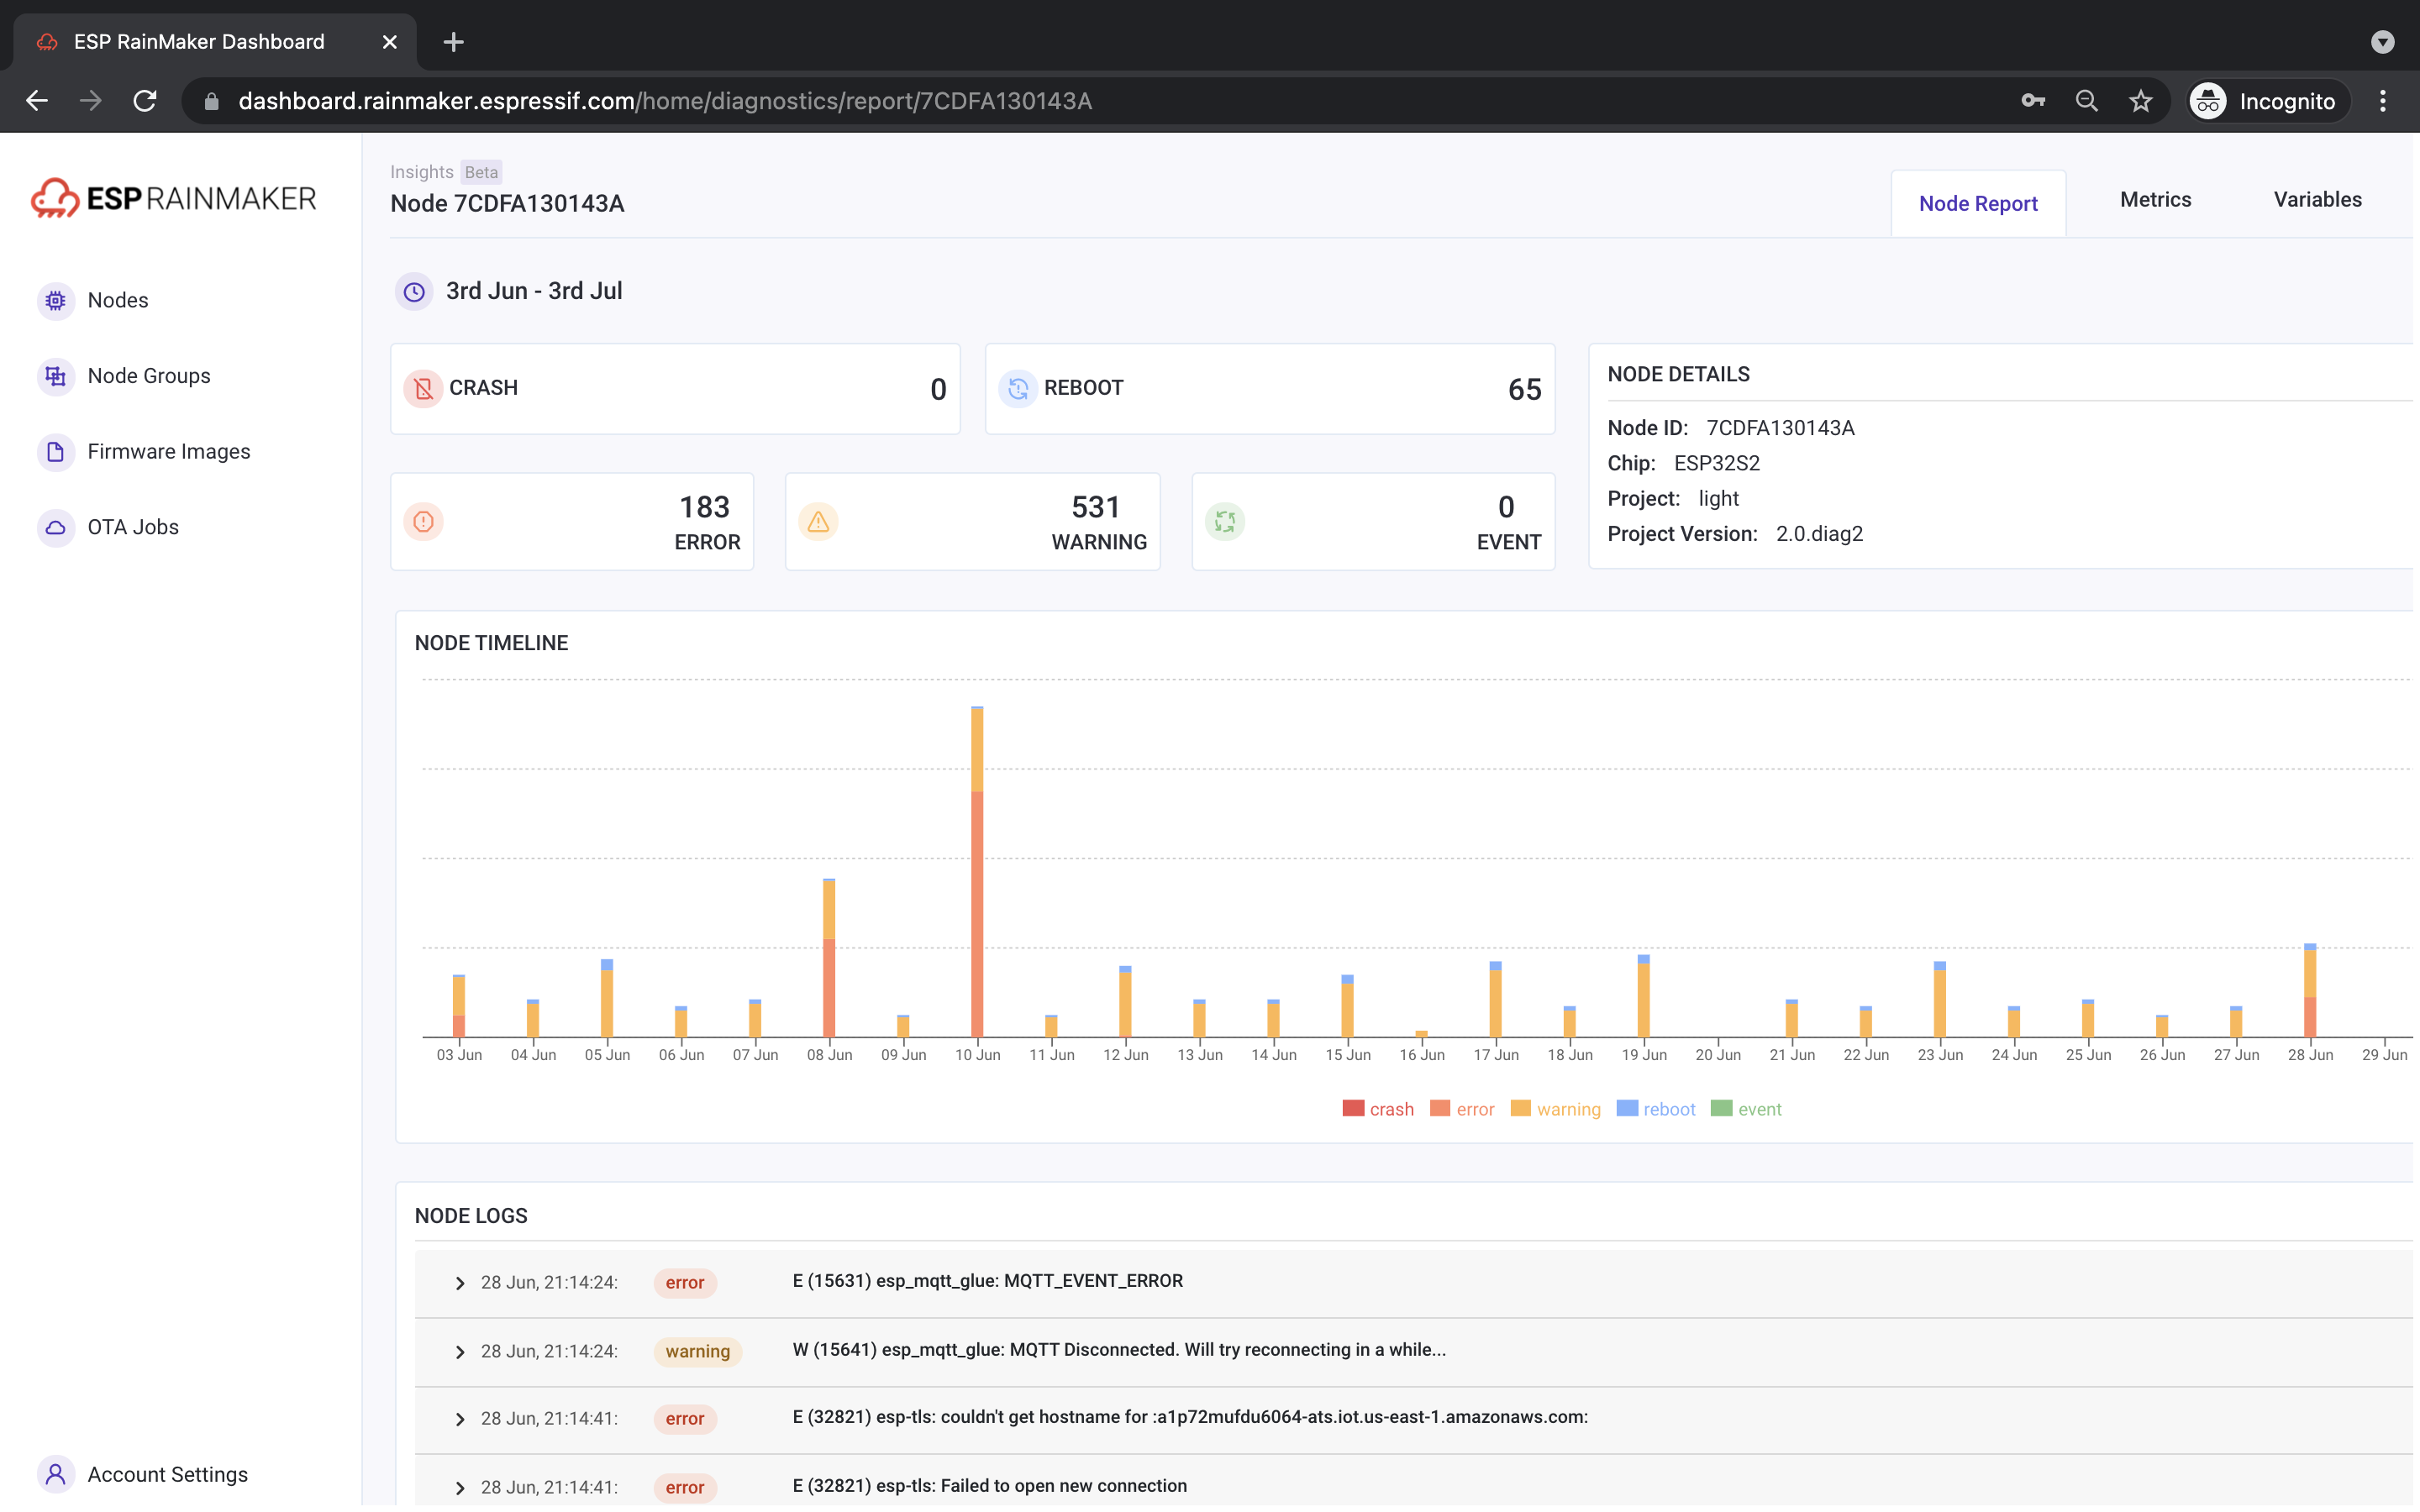Click the 183 ERROR count card

tap(572, 521)
